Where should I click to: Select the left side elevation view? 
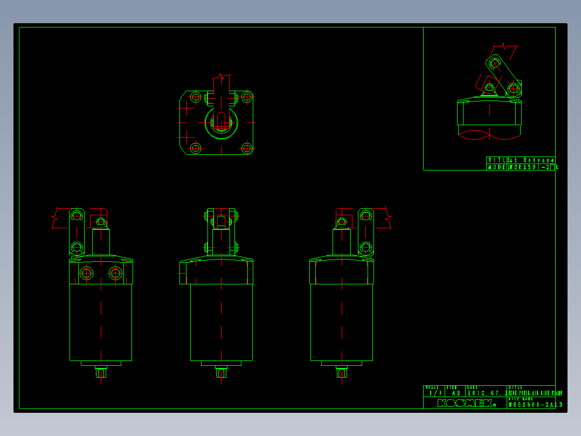tap(92, 296)
